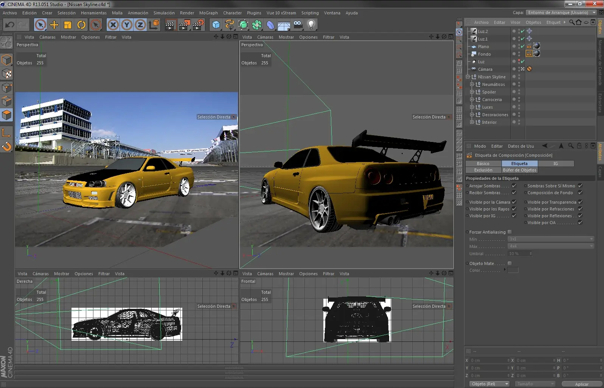Uncheck Arrojar Sombras checkbox
Screen dimensions: 604x388
pyautogui.click(x=514, y=186)
